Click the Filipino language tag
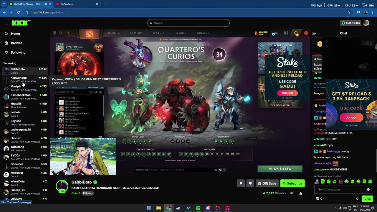 click(x=88, y=193)
